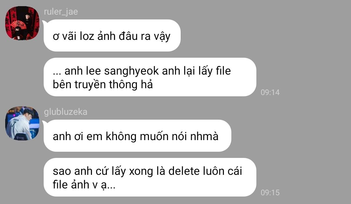The image size is (351, 204).
Task: Click the word 'loz' in the first message
Action: pyautogui.click(x=87, y=36)
